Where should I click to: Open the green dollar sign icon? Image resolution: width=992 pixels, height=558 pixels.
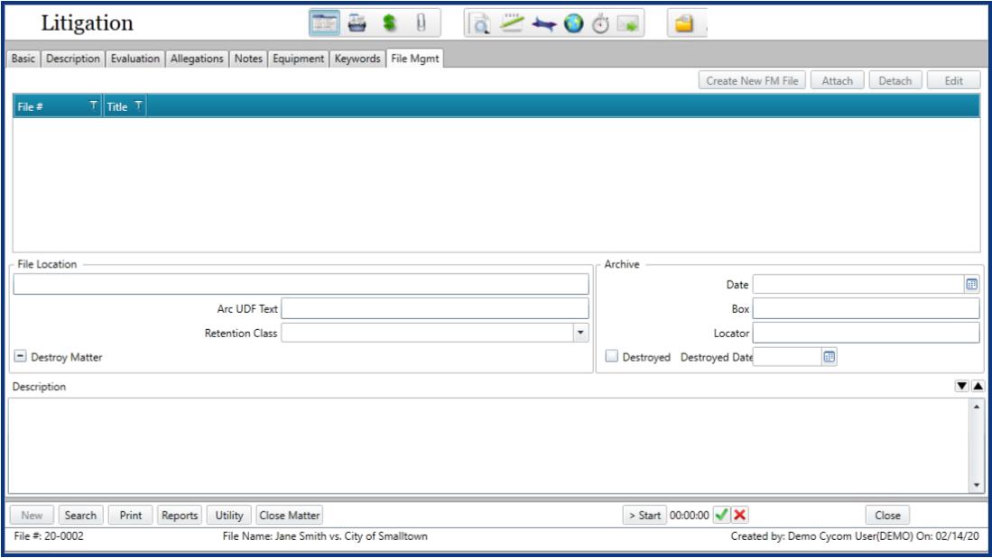389,23
